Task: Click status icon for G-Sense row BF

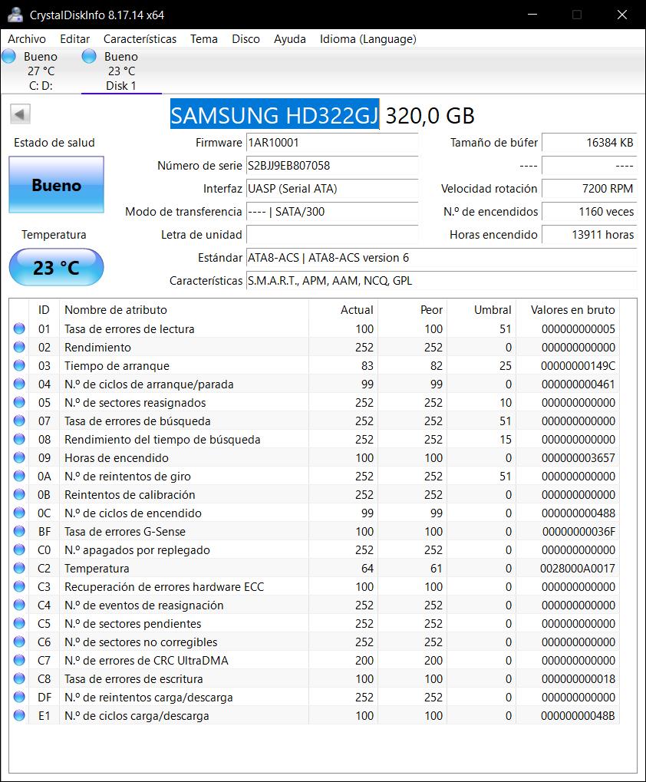Action: tap(19, 532)
